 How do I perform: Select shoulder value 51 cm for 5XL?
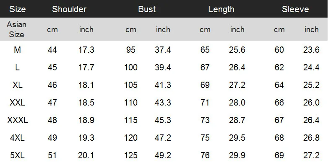(52, 155)
